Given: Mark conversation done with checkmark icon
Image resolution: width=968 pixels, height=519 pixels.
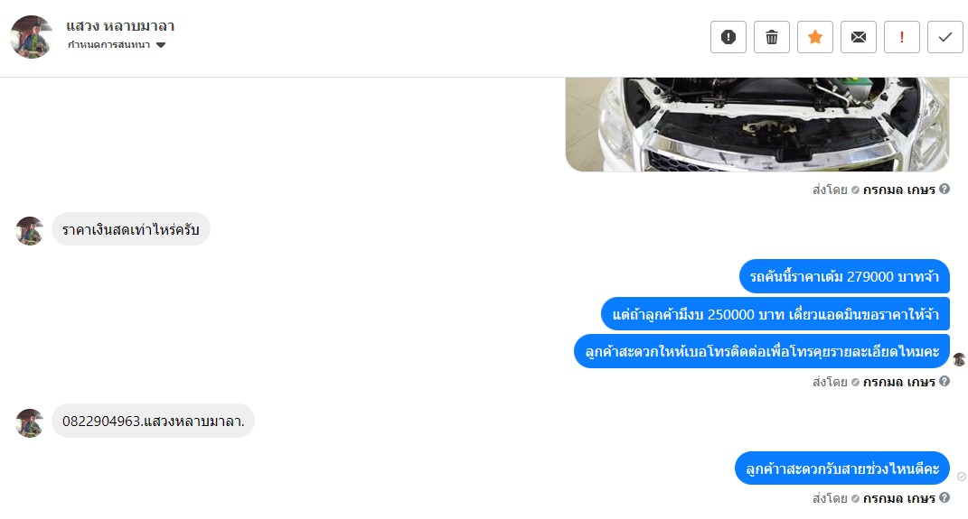Looking at the screenshot, I should point(945,37).
